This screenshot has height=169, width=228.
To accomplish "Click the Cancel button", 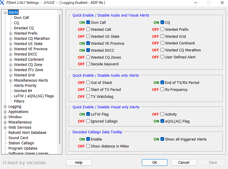I will 184,163.
